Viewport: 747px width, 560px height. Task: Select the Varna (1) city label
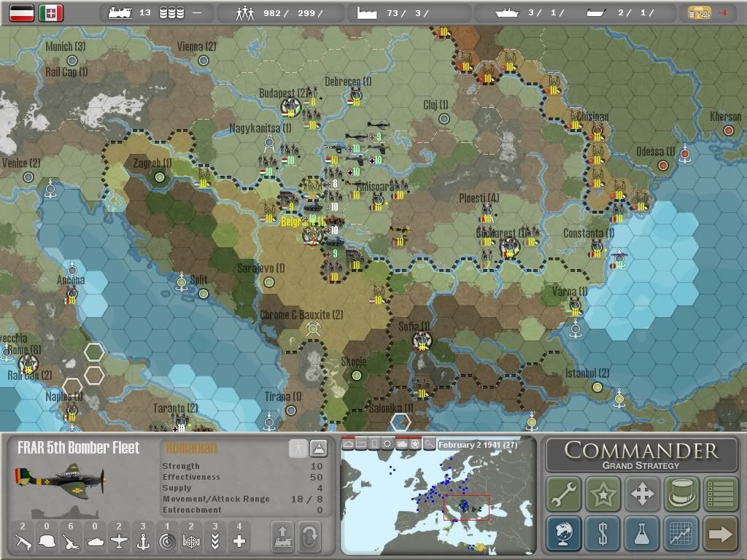569,291
